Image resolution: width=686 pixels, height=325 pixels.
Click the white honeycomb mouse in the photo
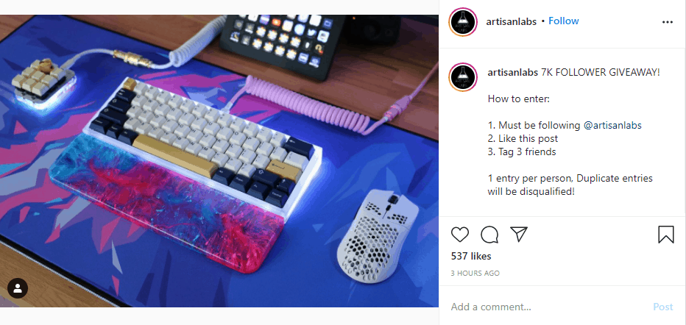[x=376, y=235]
